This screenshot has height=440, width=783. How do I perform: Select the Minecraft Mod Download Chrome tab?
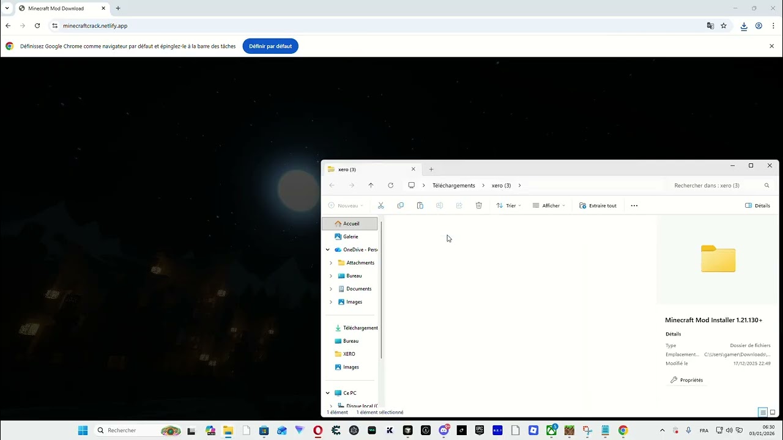(x=61, y=9)
